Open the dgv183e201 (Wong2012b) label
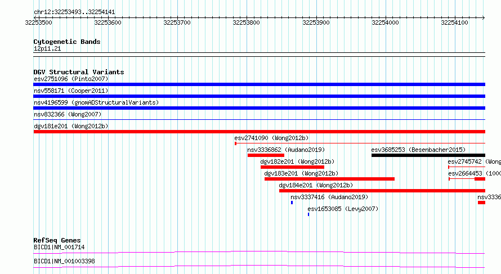The height and width of the screenshot is (274, 501). (301, 173)
